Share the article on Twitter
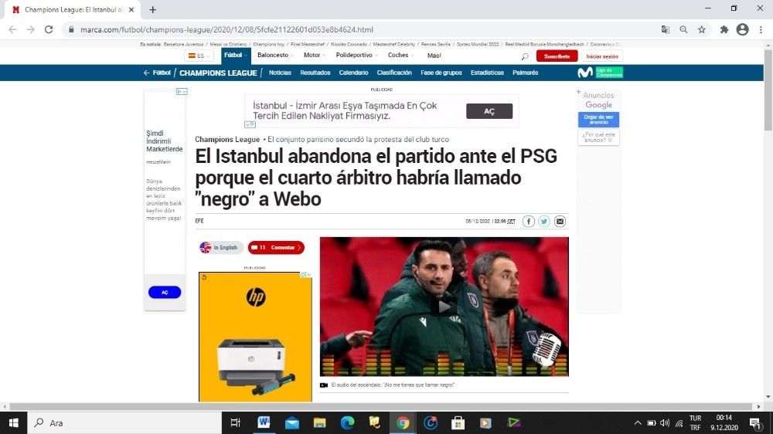773x434 pixels. click(x=544, y=221)
